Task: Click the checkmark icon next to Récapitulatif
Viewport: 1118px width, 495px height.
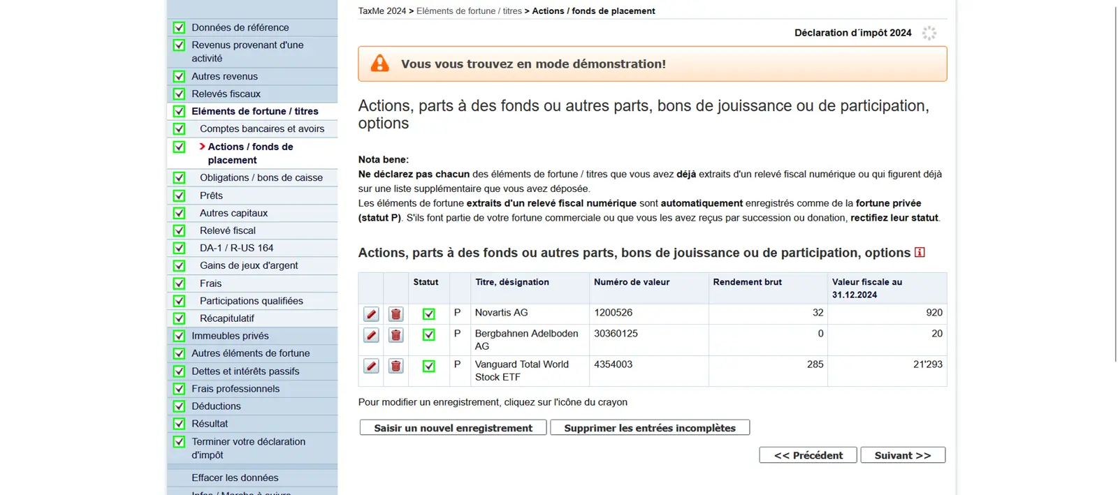Action: click(179, 318)
